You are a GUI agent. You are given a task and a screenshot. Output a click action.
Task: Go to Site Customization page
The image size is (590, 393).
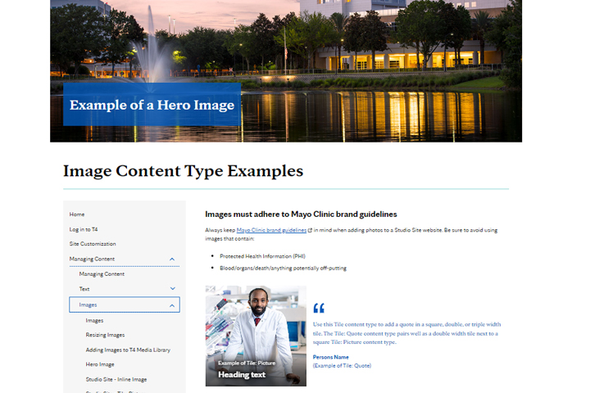click(93, 244)
